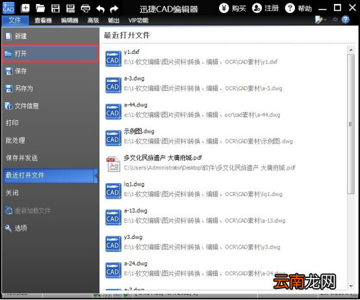Click the new file icon in title bar
The height and width of the screenshot is (300, 360).
25,8
